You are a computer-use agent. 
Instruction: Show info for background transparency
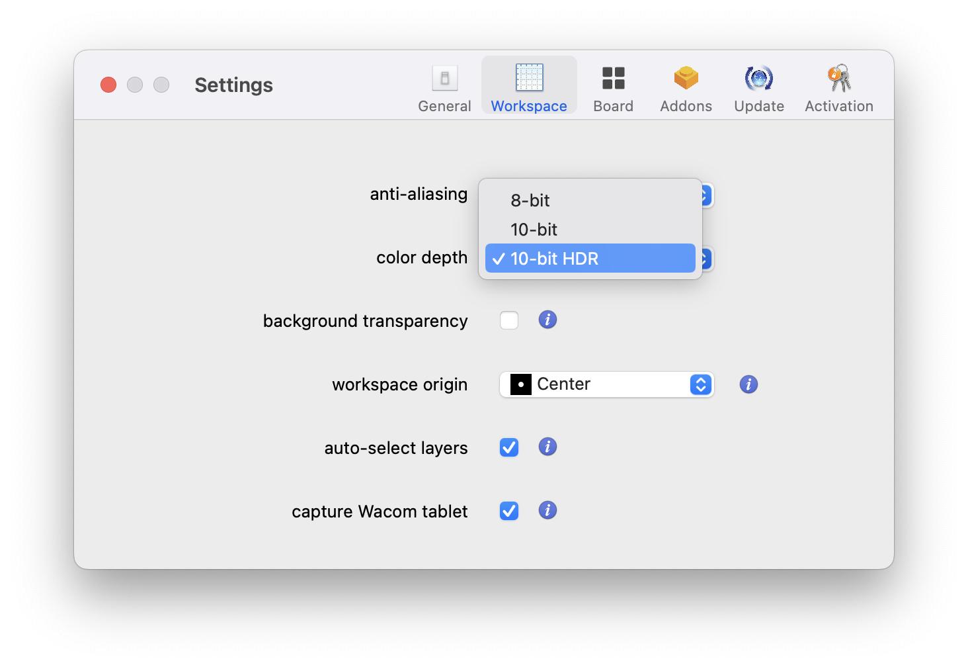[x=547, y=320]
